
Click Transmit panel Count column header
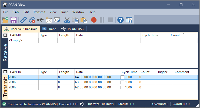tap(147, 72)
